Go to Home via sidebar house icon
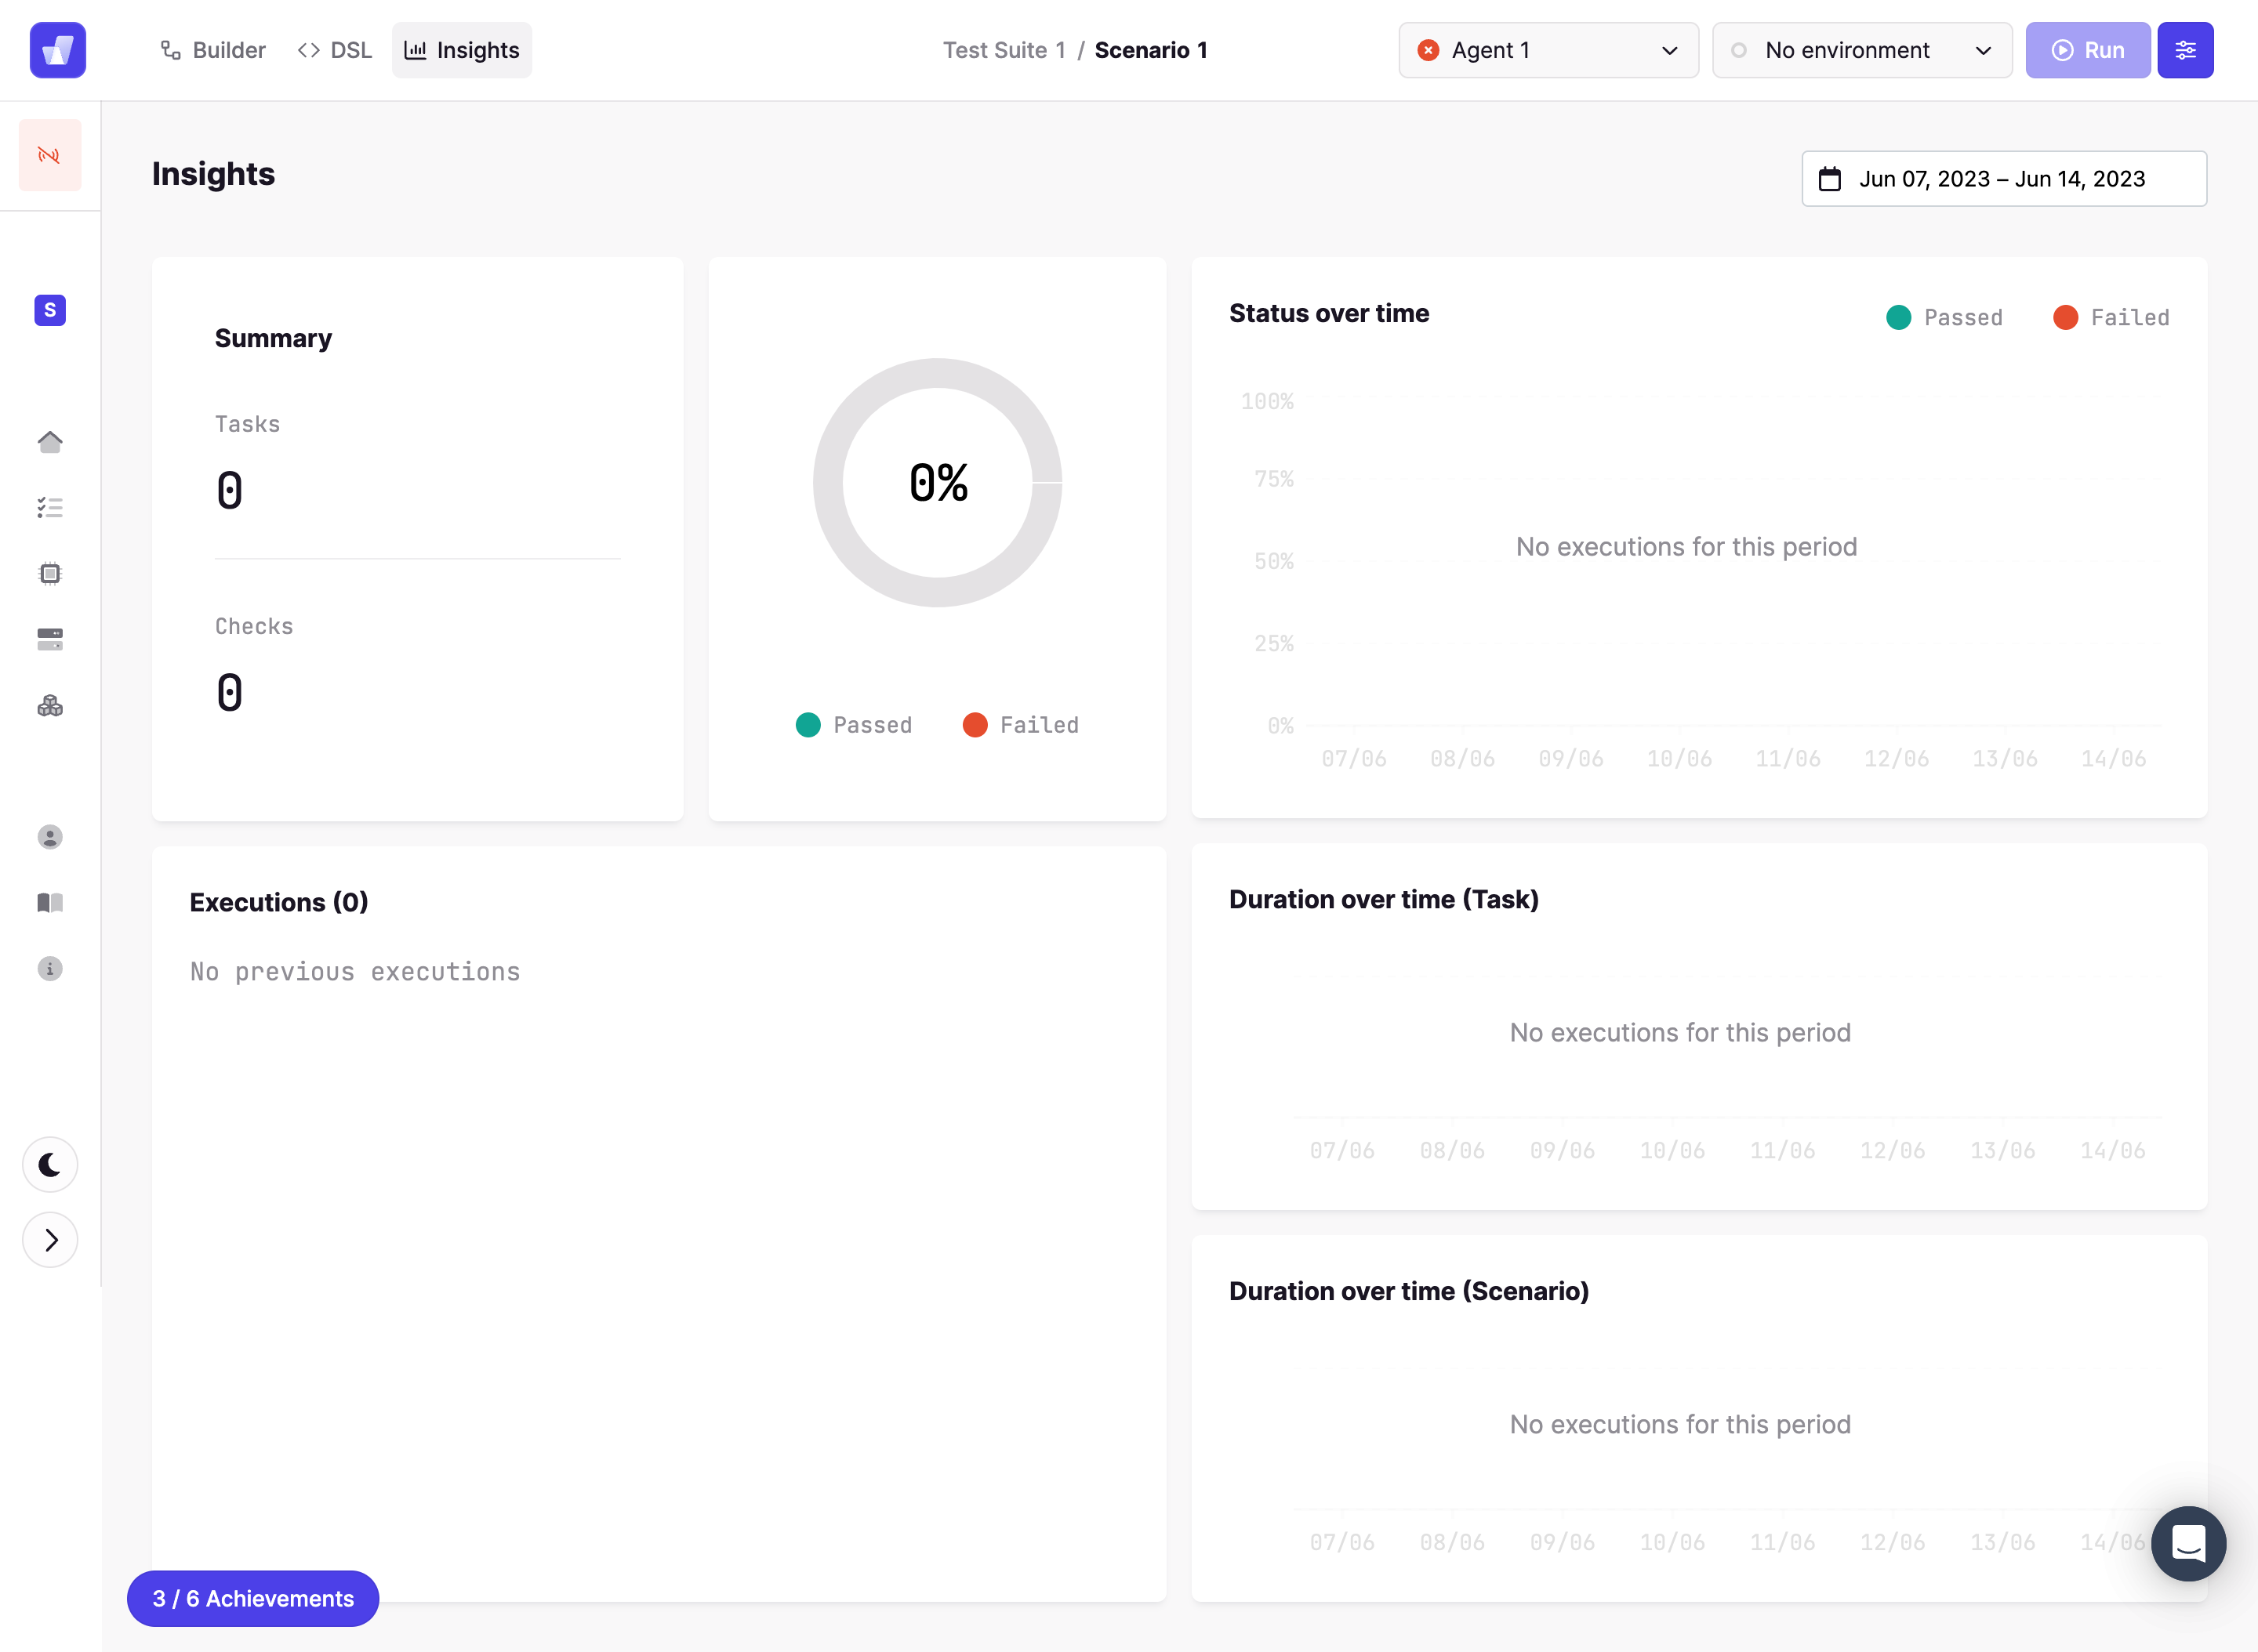Screen dimensions: 2258x1652 pyautogui.click(x=50, y=442)
